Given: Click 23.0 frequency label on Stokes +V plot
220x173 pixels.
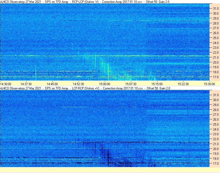Looking at the screenshot, I should [x=216, y=134].
